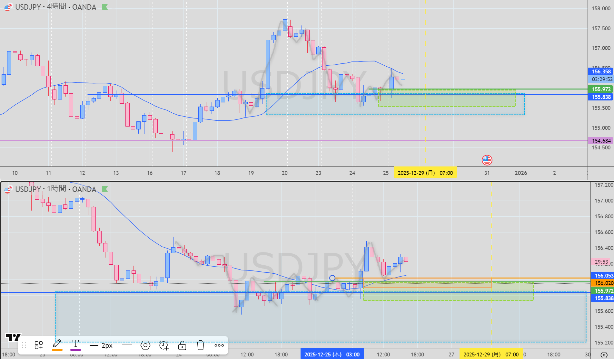
Task: Click the orange line's circular anchor handle
Action: point(332,278)
